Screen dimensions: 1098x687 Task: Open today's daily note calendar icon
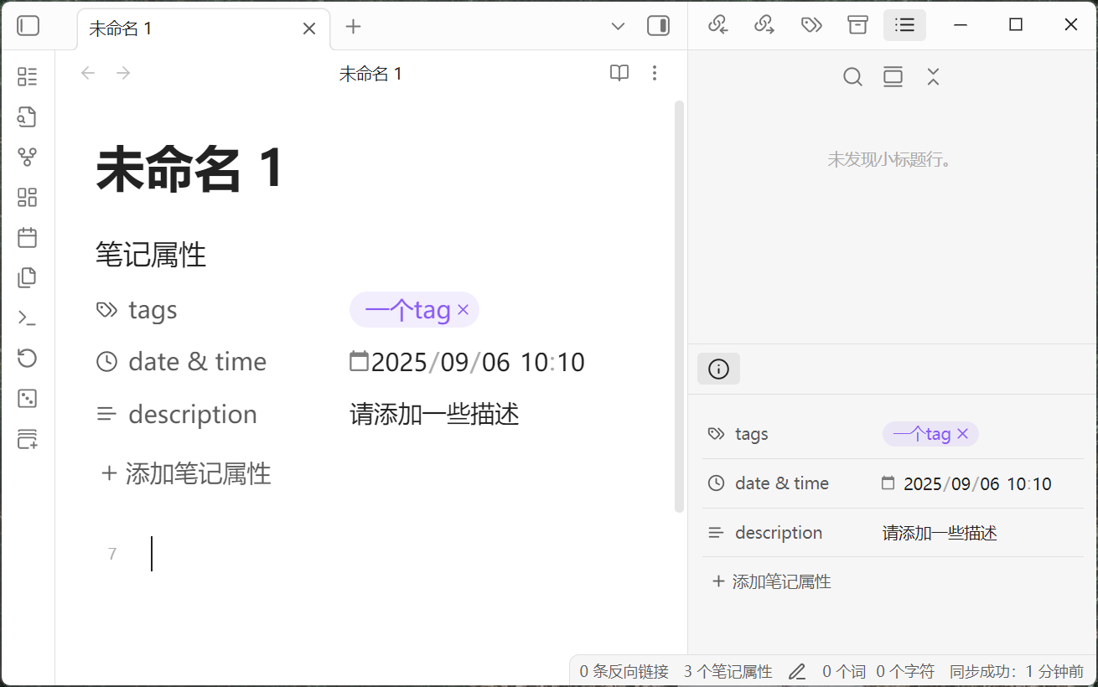tap(28, 237)
